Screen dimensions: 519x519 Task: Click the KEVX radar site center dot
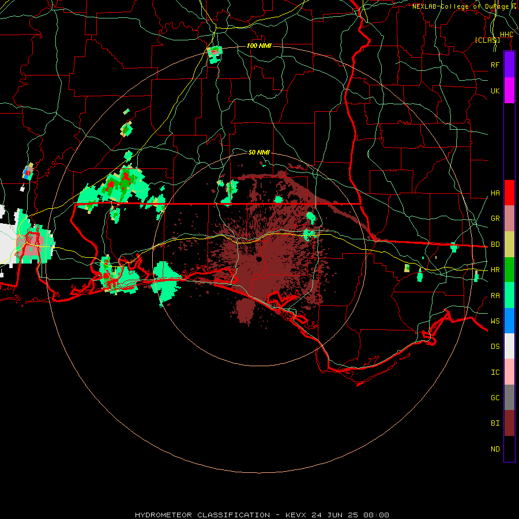259,259
